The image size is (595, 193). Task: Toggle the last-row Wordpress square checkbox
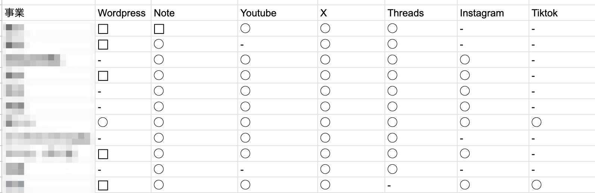(x=103, y=185)
